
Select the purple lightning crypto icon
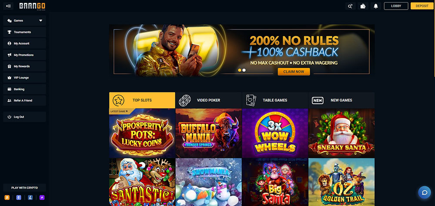[42, 197]
